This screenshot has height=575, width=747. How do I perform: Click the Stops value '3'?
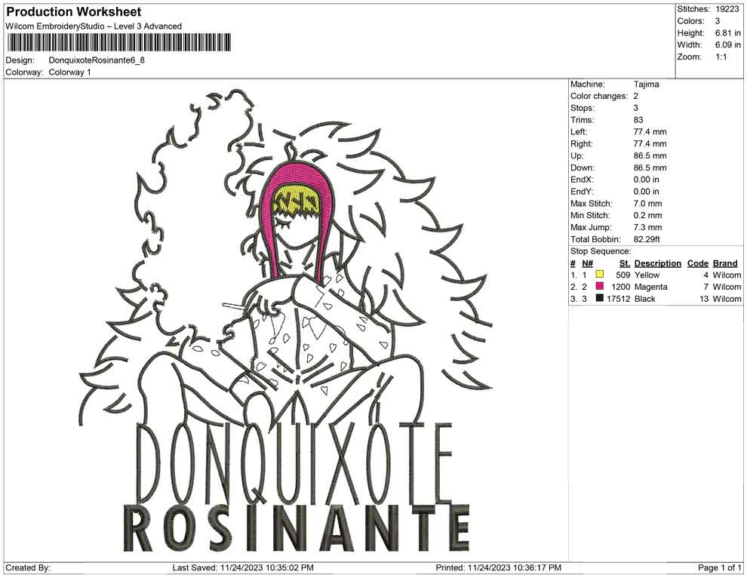click(x=636, y=108)
